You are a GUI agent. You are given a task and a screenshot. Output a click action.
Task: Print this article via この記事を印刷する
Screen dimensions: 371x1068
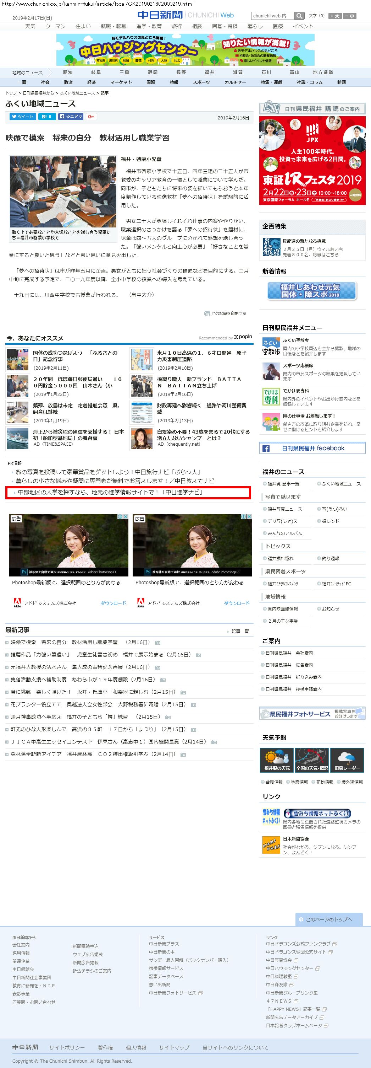226,313
